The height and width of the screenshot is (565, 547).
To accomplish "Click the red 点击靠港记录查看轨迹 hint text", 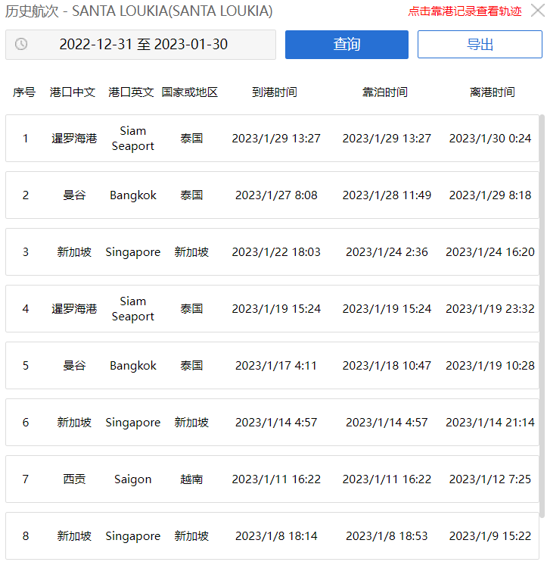I will [x=465, y=11].
